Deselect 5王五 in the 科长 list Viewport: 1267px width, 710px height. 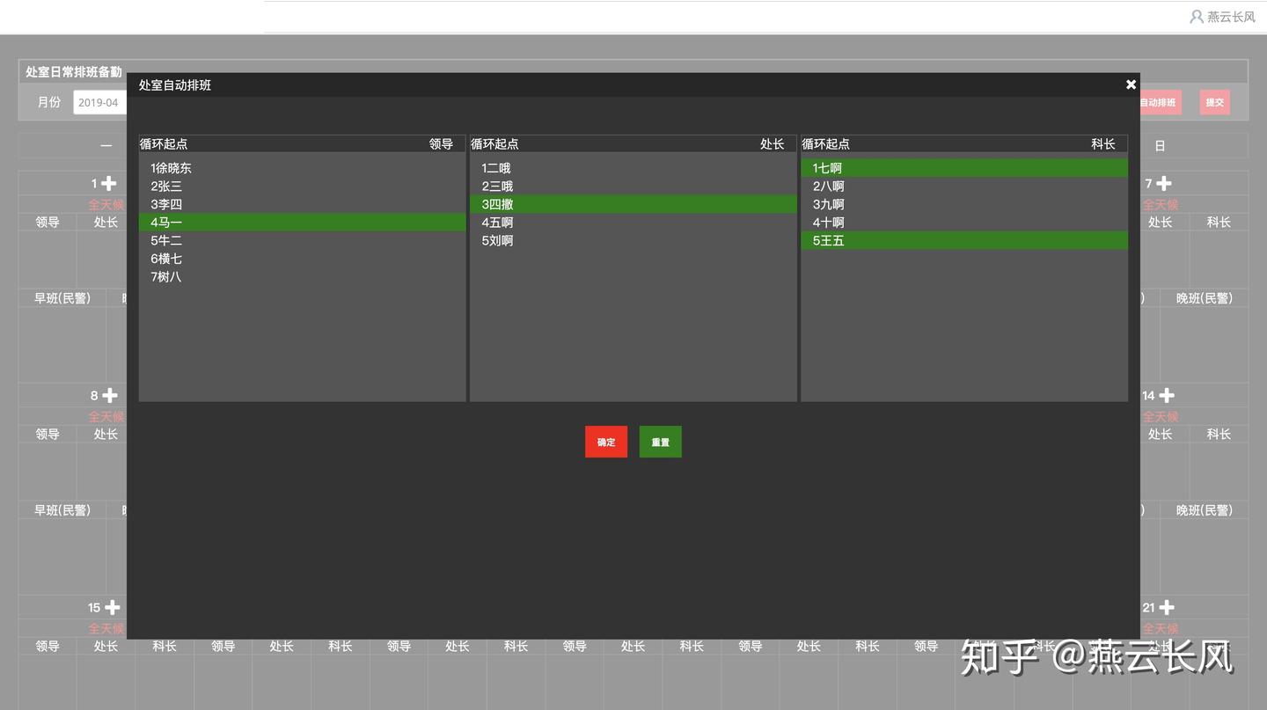point(963,240)
